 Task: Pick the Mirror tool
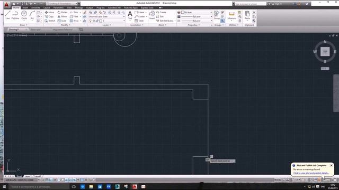pyautogui.click(x=63, y=16)
